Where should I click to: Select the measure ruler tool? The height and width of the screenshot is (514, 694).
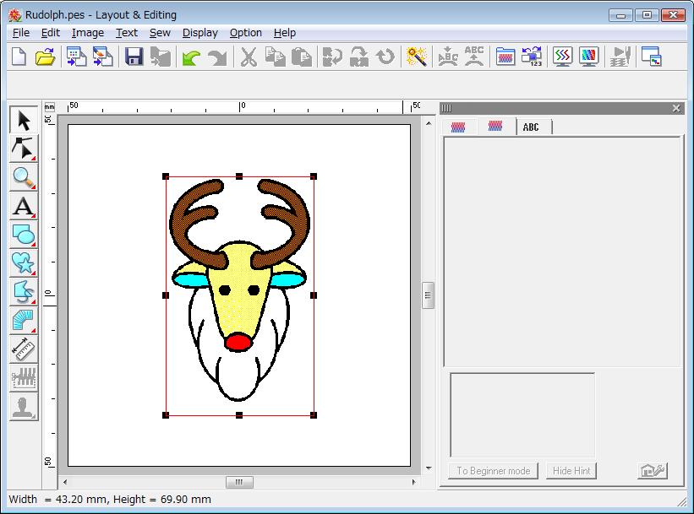(24, 349)
